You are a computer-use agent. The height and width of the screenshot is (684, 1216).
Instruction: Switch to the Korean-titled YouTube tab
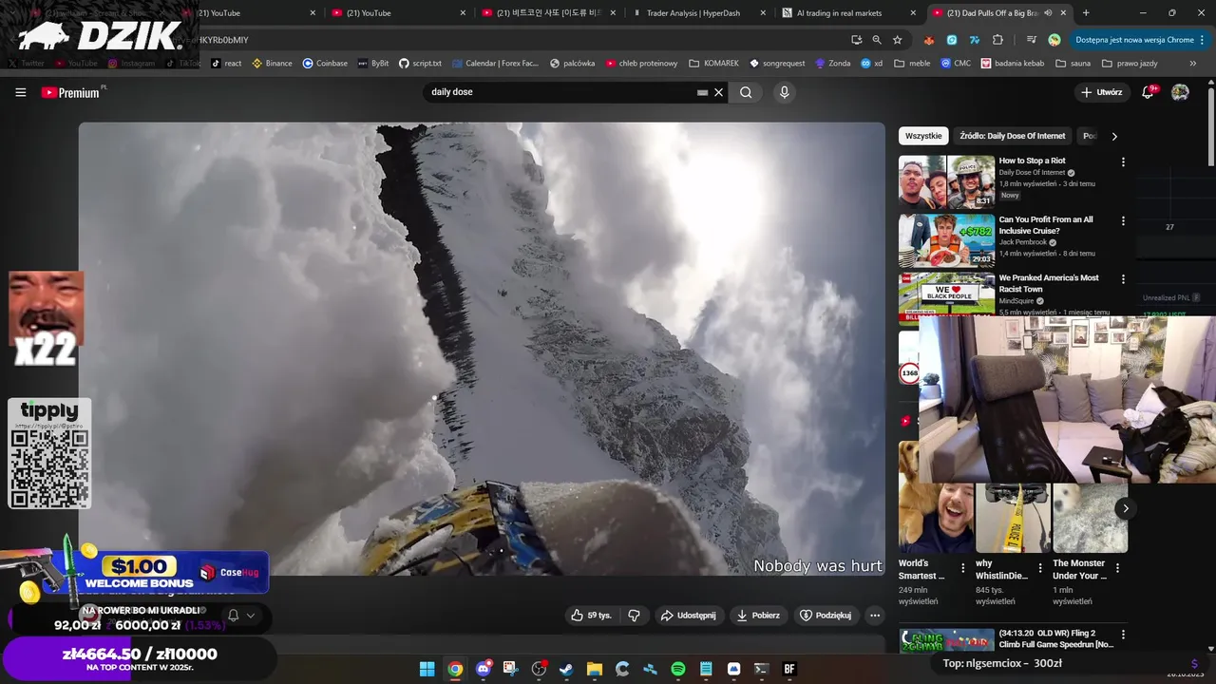548,13
